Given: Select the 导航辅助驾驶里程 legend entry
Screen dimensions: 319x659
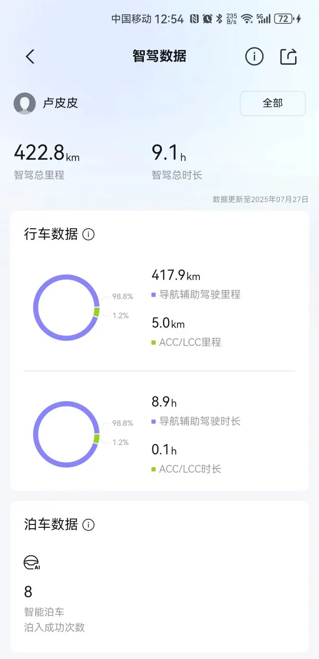Looking at the screenshot, I should coord(196,295).
